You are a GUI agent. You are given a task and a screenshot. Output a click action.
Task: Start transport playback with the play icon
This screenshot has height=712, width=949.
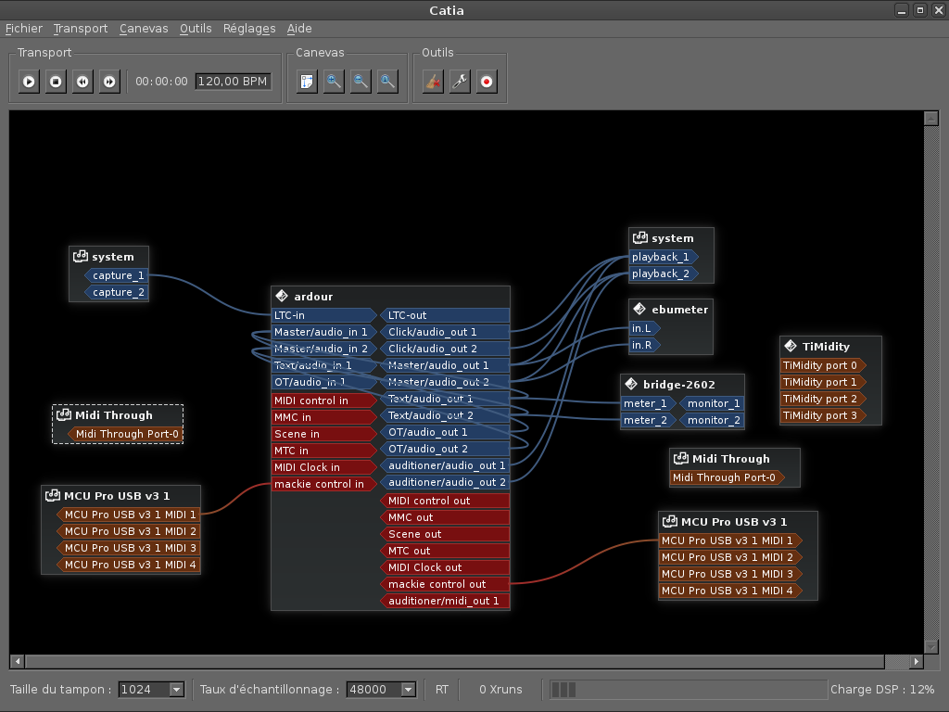pyautogui.click(x=29, y=82)
